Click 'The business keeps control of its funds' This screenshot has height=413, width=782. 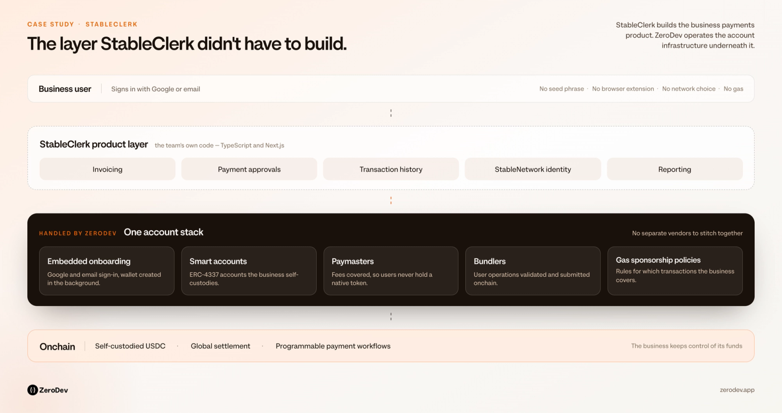[x=687, y=346]
